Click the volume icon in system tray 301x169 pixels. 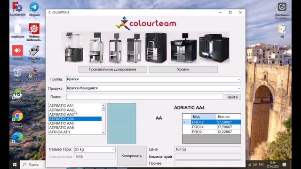tap(255, 165)
